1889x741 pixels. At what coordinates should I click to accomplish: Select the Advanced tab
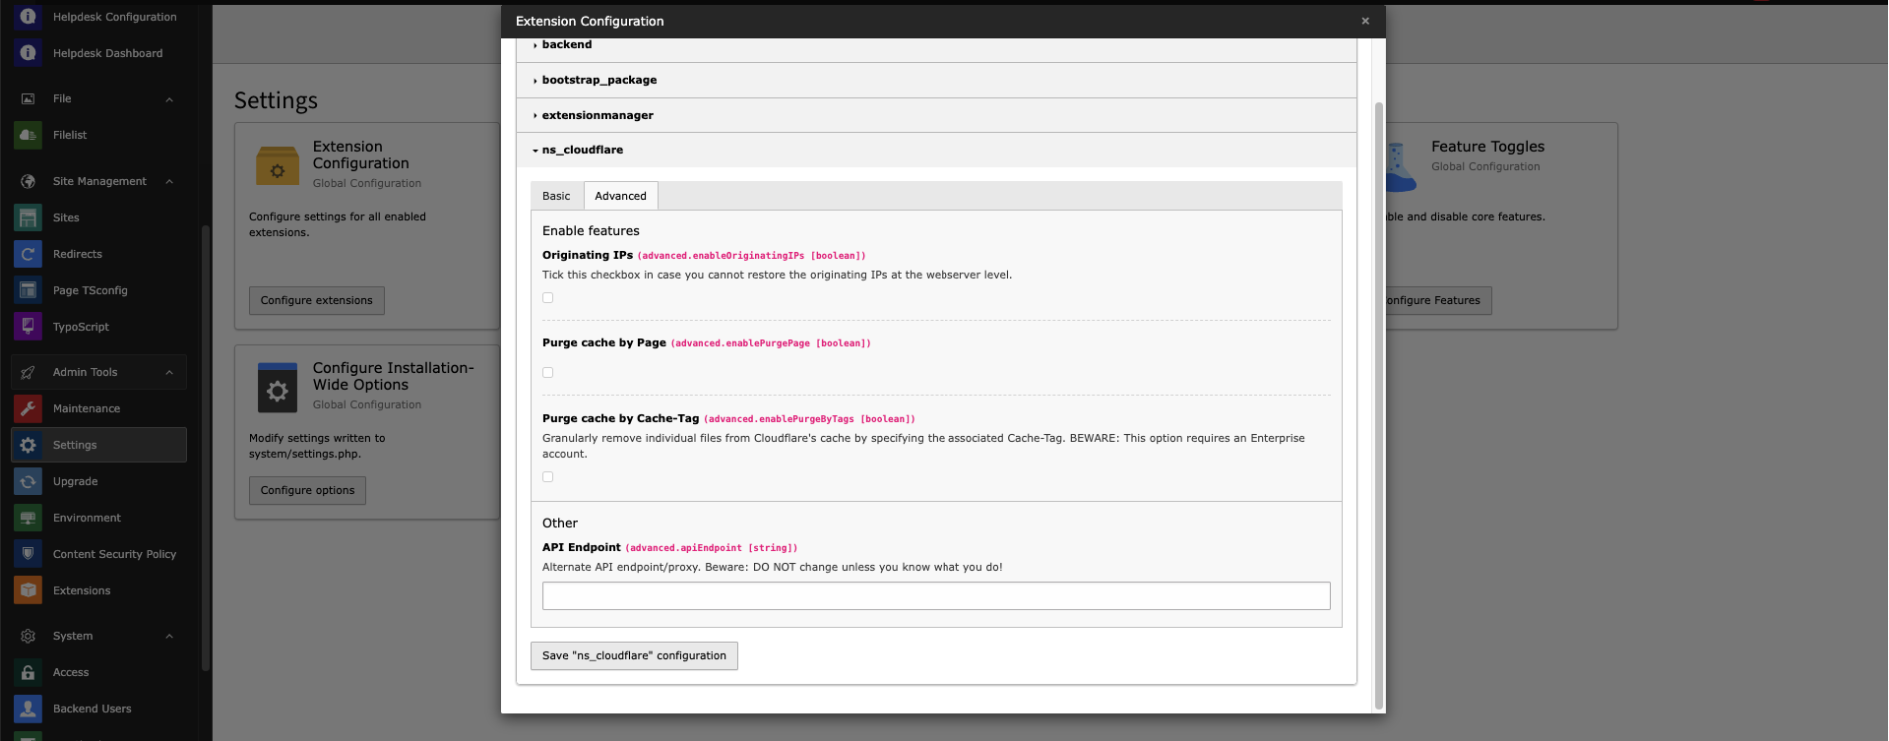click(620, 196)
